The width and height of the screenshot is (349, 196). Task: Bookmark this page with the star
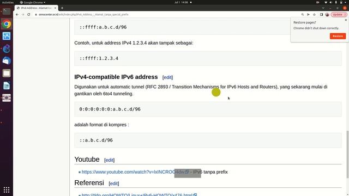click(314, 15)
